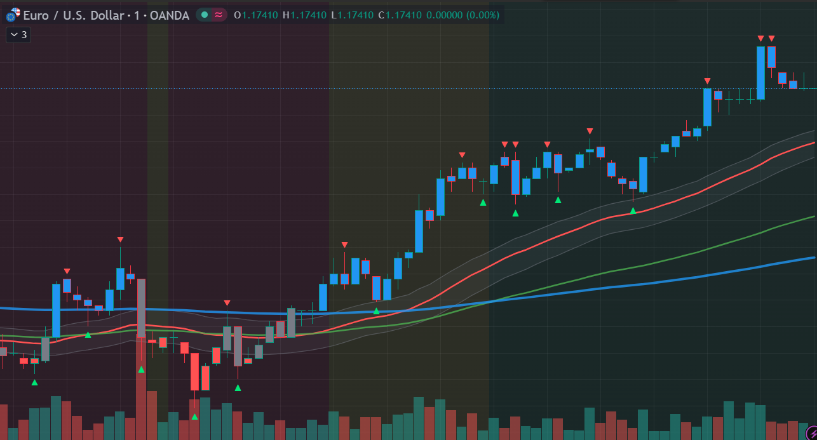The width and height of the screenshot is (817, 440).
Task: Click the change value "0.00000 (0.00%)"
Action: point(463,15)
